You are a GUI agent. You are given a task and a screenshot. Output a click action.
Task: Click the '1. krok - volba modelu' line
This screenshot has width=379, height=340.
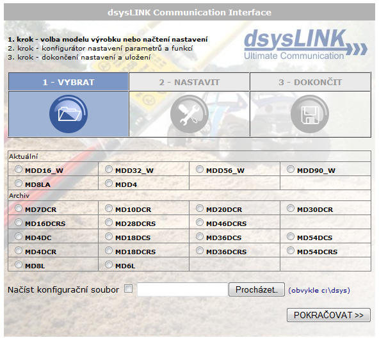[108, 39]
